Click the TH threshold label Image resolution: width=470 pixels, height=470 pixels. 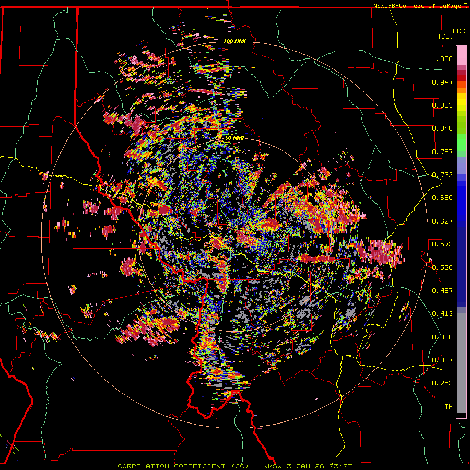(x=449, y=406)
